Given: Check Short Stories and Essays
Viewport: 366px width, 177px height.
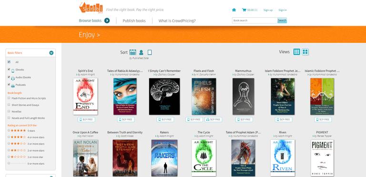Looking at the screenshot, I should (9, 105).
